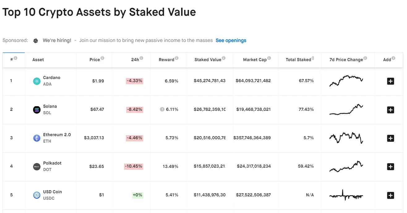
Task: Open the USD Coin asset link
Action: pyautogui.click(x=52, y=192)
